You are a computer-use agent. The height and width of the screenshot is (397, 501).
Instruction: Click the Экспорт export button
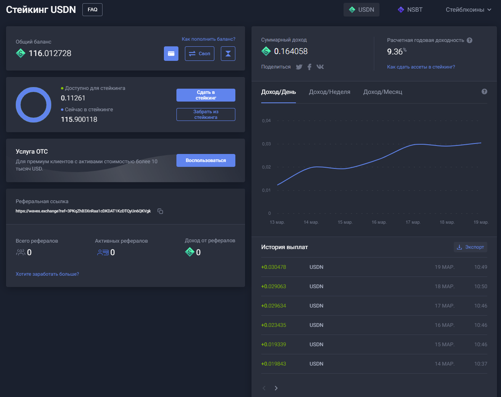pyautogui.click(x=471, y=247)
